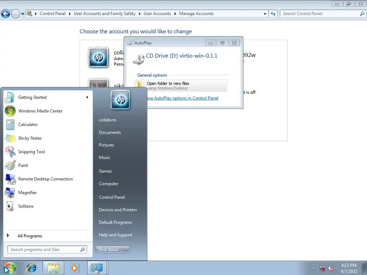Open Sticky Notes
367x275 pixels.
coord(48,138)
